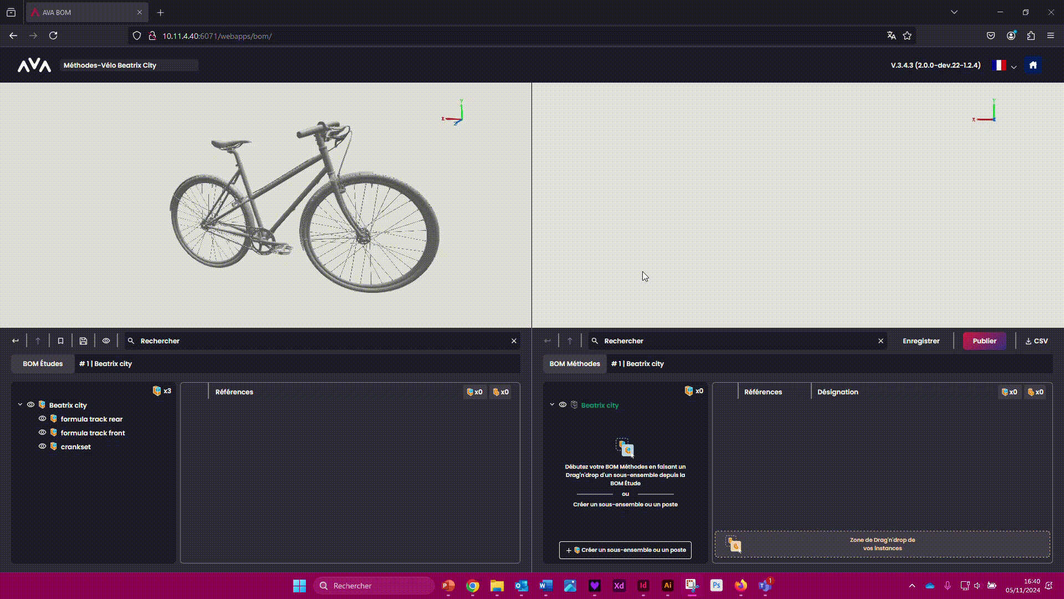Collapse Beatrix city in BOM Études tree
The width and height of the screenshot is (1064, 599).
tap(21, 405)
